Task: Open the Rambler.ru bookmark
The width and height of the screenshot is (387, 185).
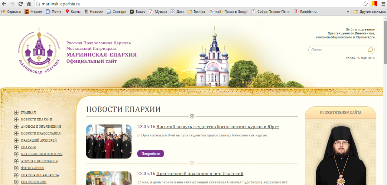Action: (306, 12)
